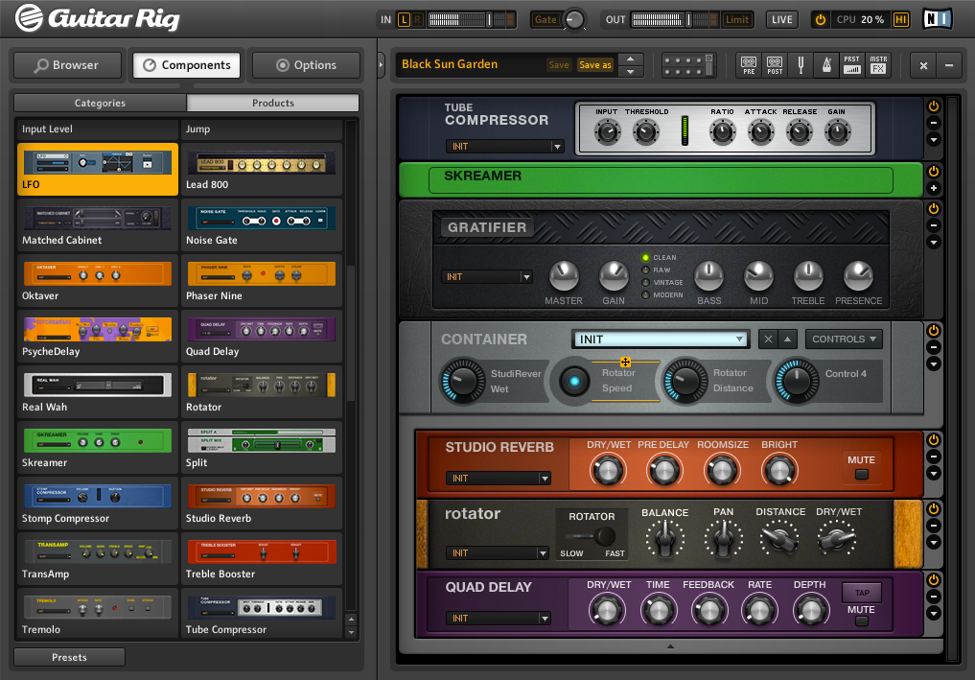Power off the Gratifier amp
The image size is (975, 680).
(934, 208)
